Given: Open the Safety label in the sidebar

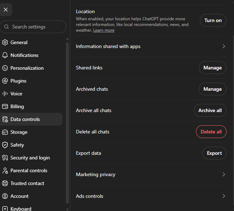Looking at the screenshot, I should (x=17, y=145).
